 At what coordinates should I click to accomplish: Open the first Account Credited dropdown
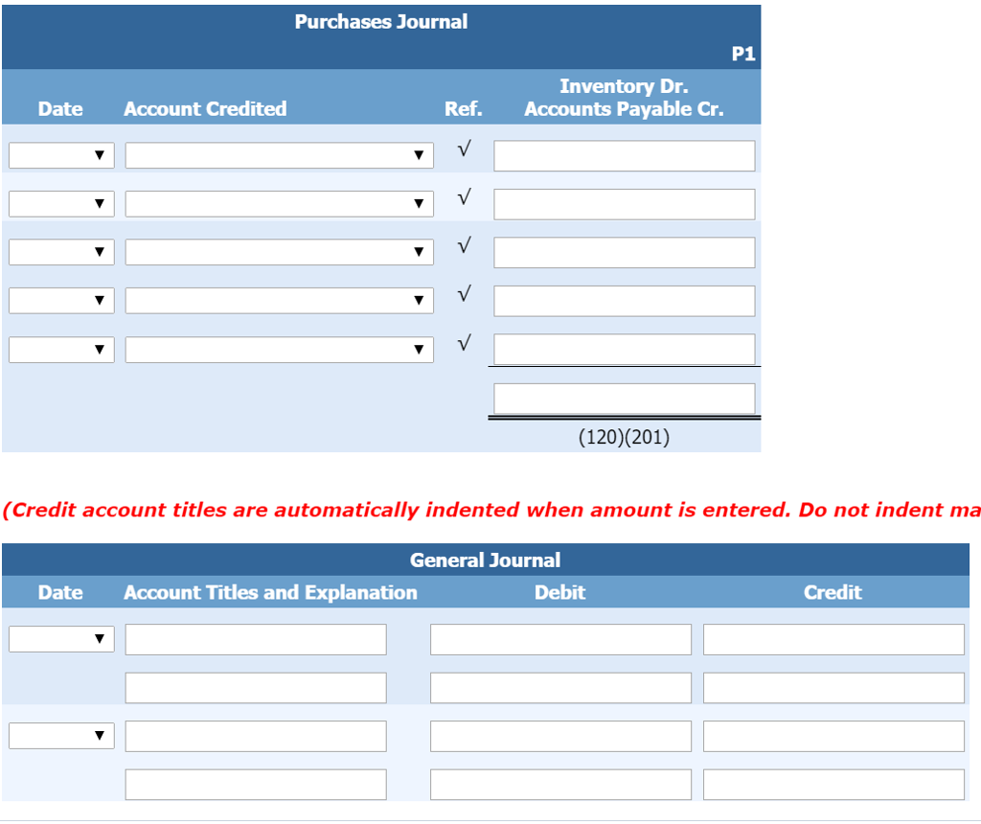click(278, 154)
